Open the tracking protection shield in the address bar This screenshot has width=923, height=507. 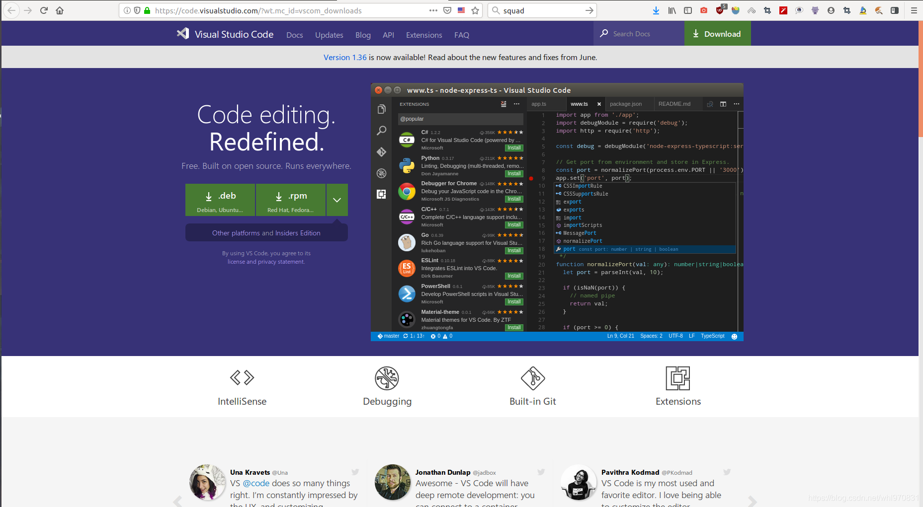tap(137, 10)
